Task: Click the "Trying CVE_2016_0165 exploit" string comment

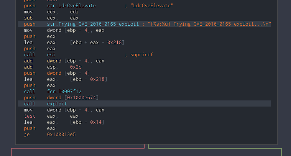Action: (208, 24)
